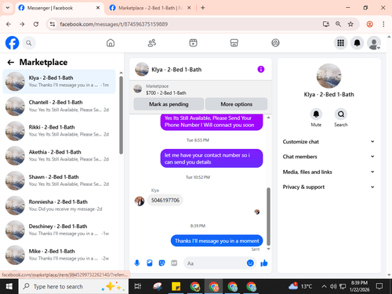Open Deschiney 2-Bed 1-Bath conversation
Image resolution: width=392 pixels, height=294 pixels.
coord(59,230)
